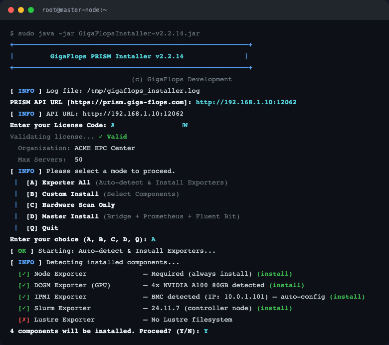Click the yellow minimize window button
Viewport: 389px width, 345px height.
[x=21, y=10]
